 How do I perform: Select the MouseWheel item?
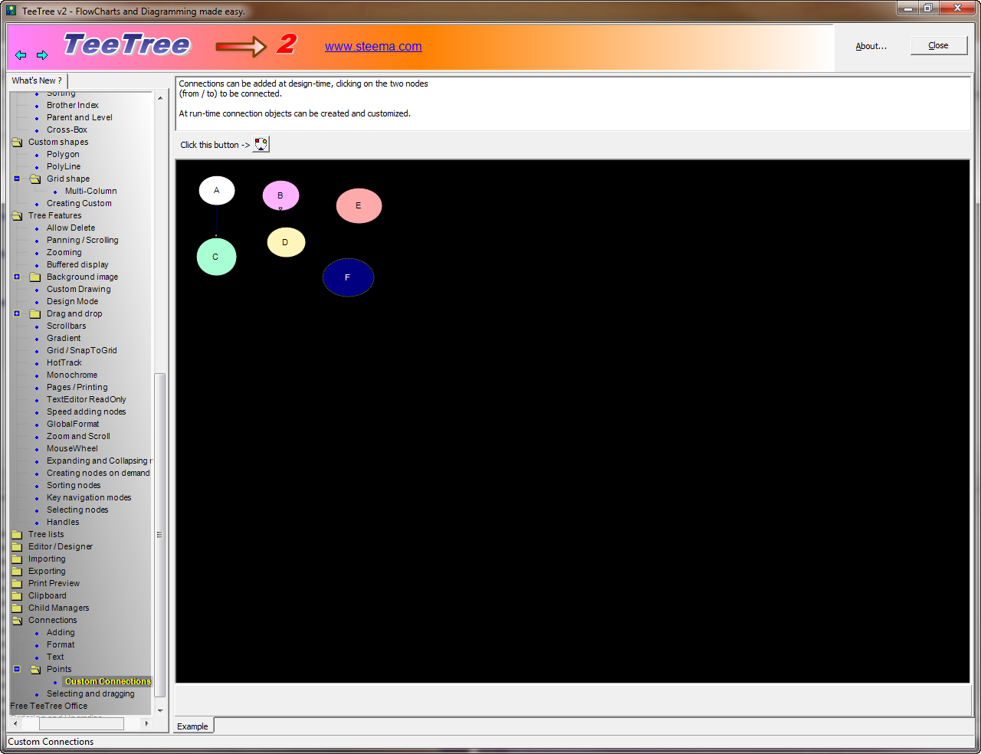[x=72, y=448]
